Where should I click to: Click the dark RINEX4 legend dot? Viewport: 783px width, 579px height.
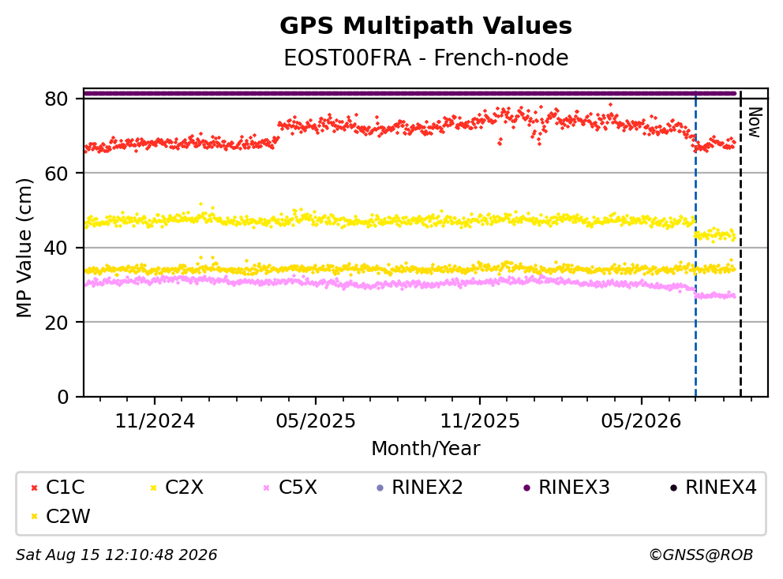coord(673,487)
